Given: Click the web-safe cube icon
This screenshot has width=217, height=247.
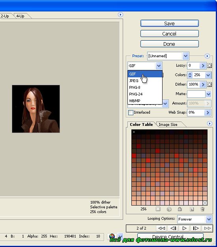Looking at the screenshot, I should click(x=169, y=209).
